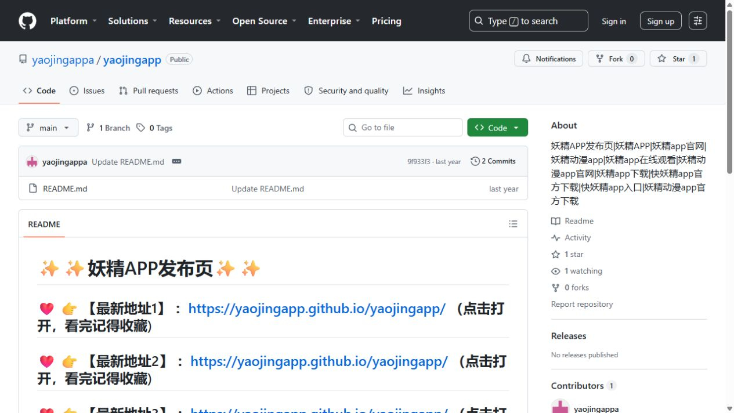Click Report repository
The image size is (734, 413).
(x=582, y=304)
